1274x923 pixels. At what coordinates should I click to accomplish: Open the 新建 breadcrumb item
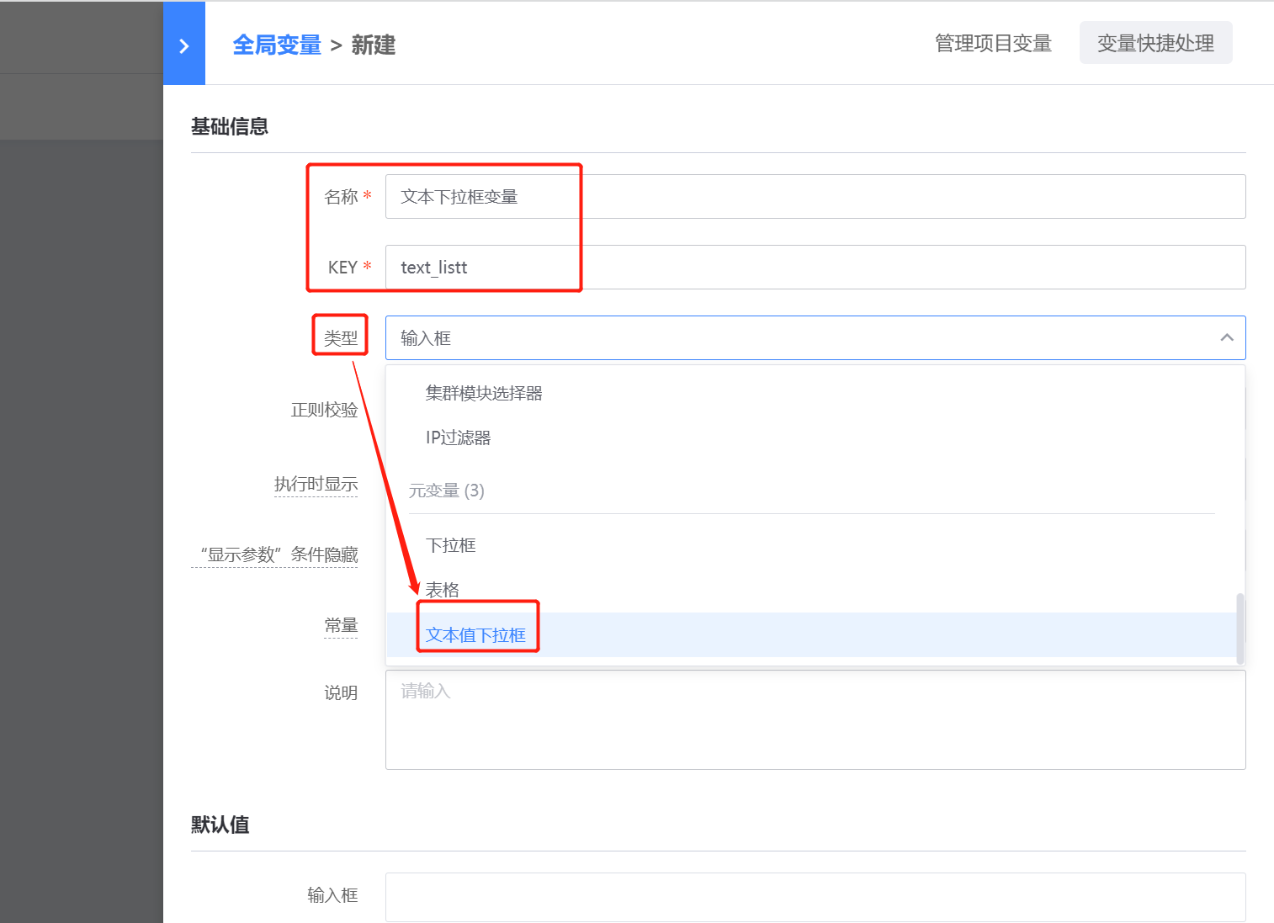pos(373,45)
